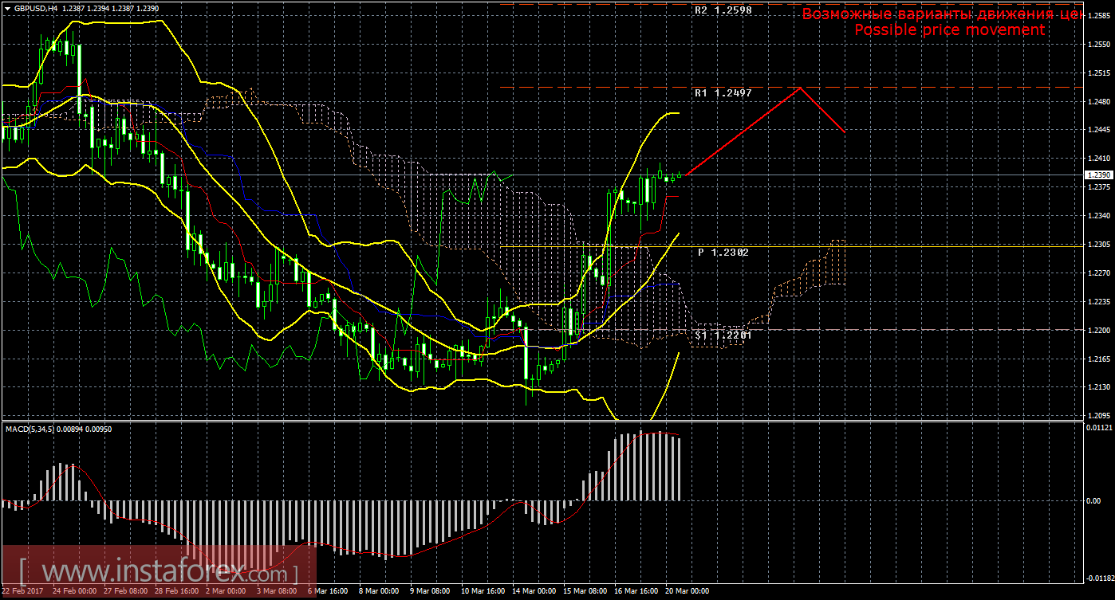The height and width of the screenshot is (600, 1115).
Task: Click the 1.2305 price axis value
Action: click(1099, 245)
